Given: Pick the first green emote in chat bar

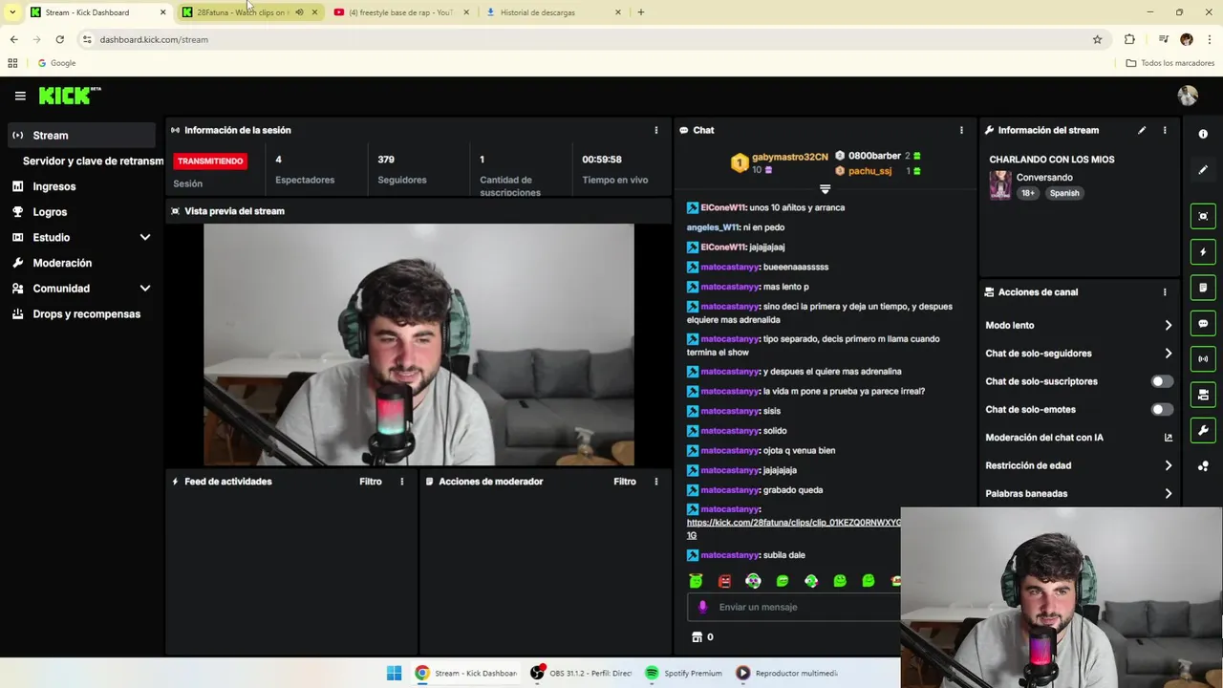Looking at the screenshot, I should tap(696, 581).
